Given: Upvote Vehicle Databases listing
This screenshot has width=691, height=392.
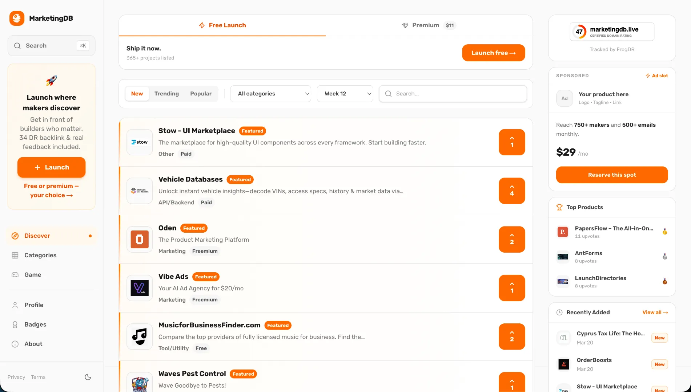Looking at the screenshot, I should 511,191.
